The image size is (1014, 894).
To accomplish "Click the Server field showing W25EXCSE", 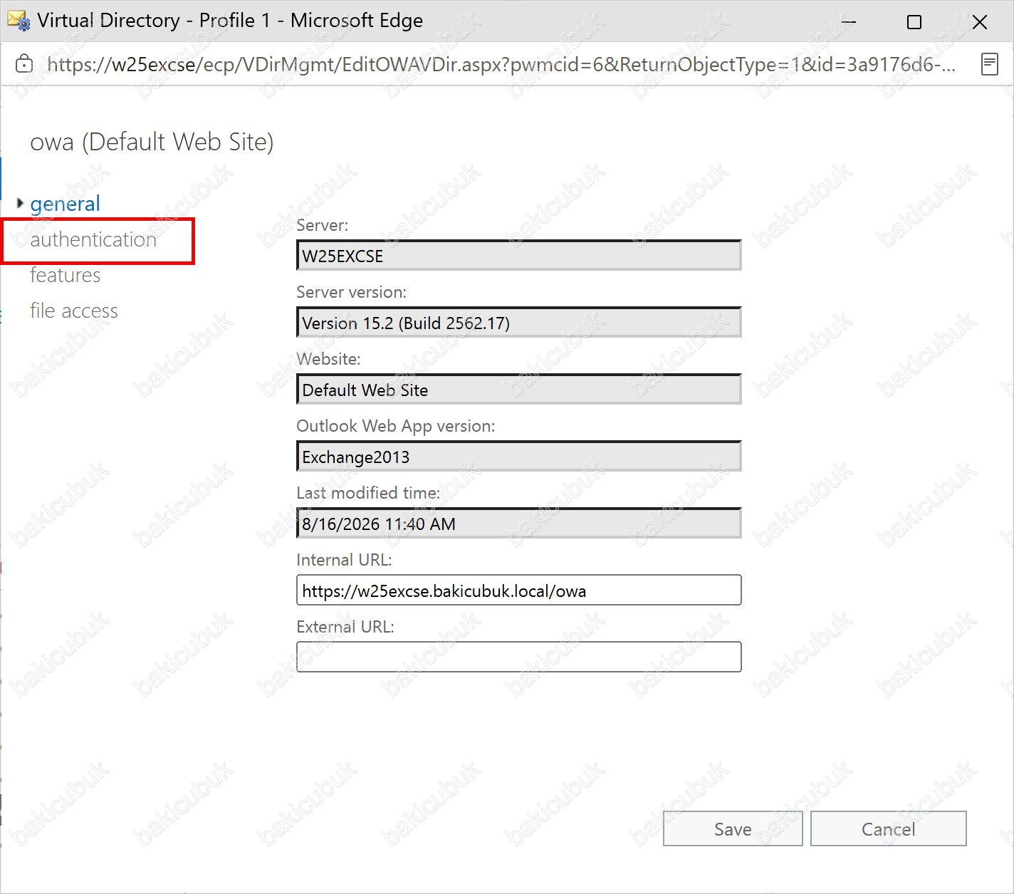I will (x=518, y=255).
